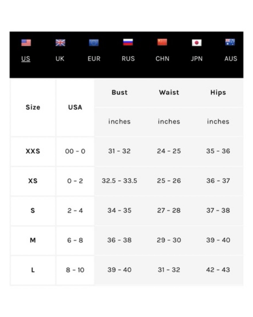
Task: Click the United States flag icon
Action: 26,43
